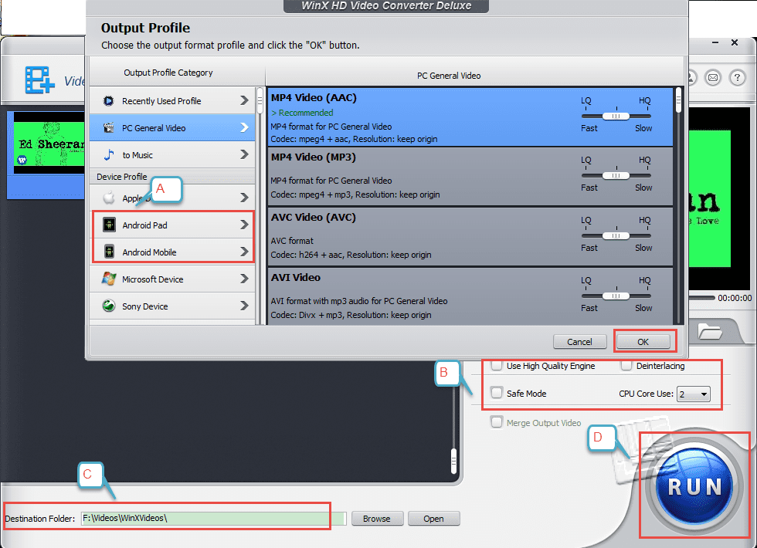Click the Android Pad icon
Image resolution: width=757 pixels, height=548 pixels.
point(109,225)
